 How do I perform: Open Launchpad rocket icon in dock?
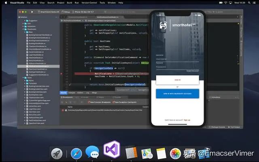pos(57,154)
